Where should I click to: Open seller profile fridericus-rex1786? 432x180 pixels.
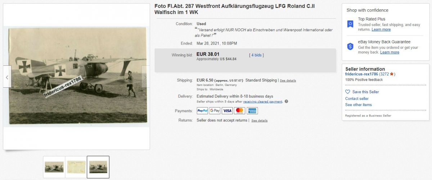pyautogui.click(x=361, y=74)
